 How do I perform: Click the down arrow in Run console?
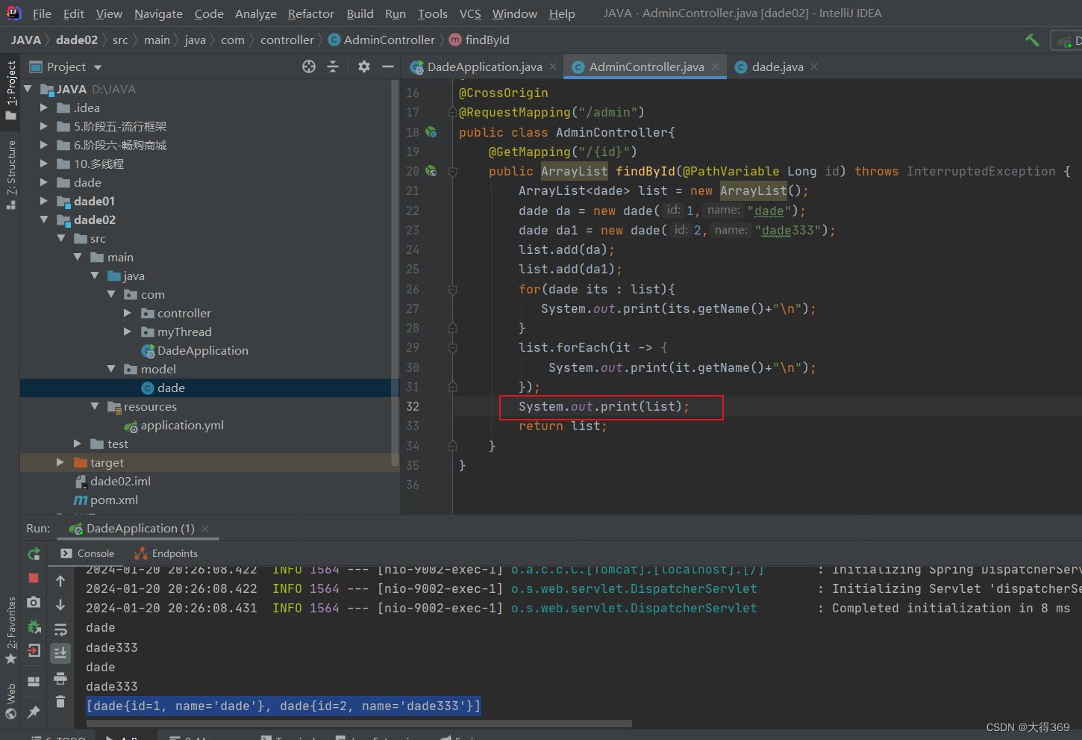click(x=60, y=605)
